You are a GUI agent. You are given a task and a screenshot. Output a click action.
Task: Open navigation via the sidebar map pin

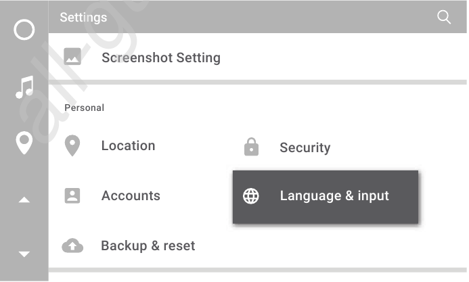click(24, 143)
